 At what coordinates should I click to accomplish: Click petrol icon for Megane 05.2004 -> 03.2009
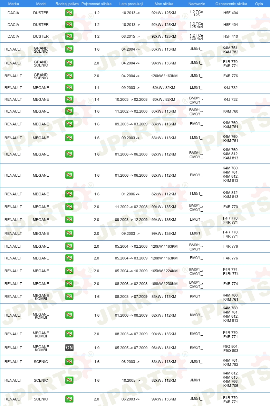pos(69,258)
